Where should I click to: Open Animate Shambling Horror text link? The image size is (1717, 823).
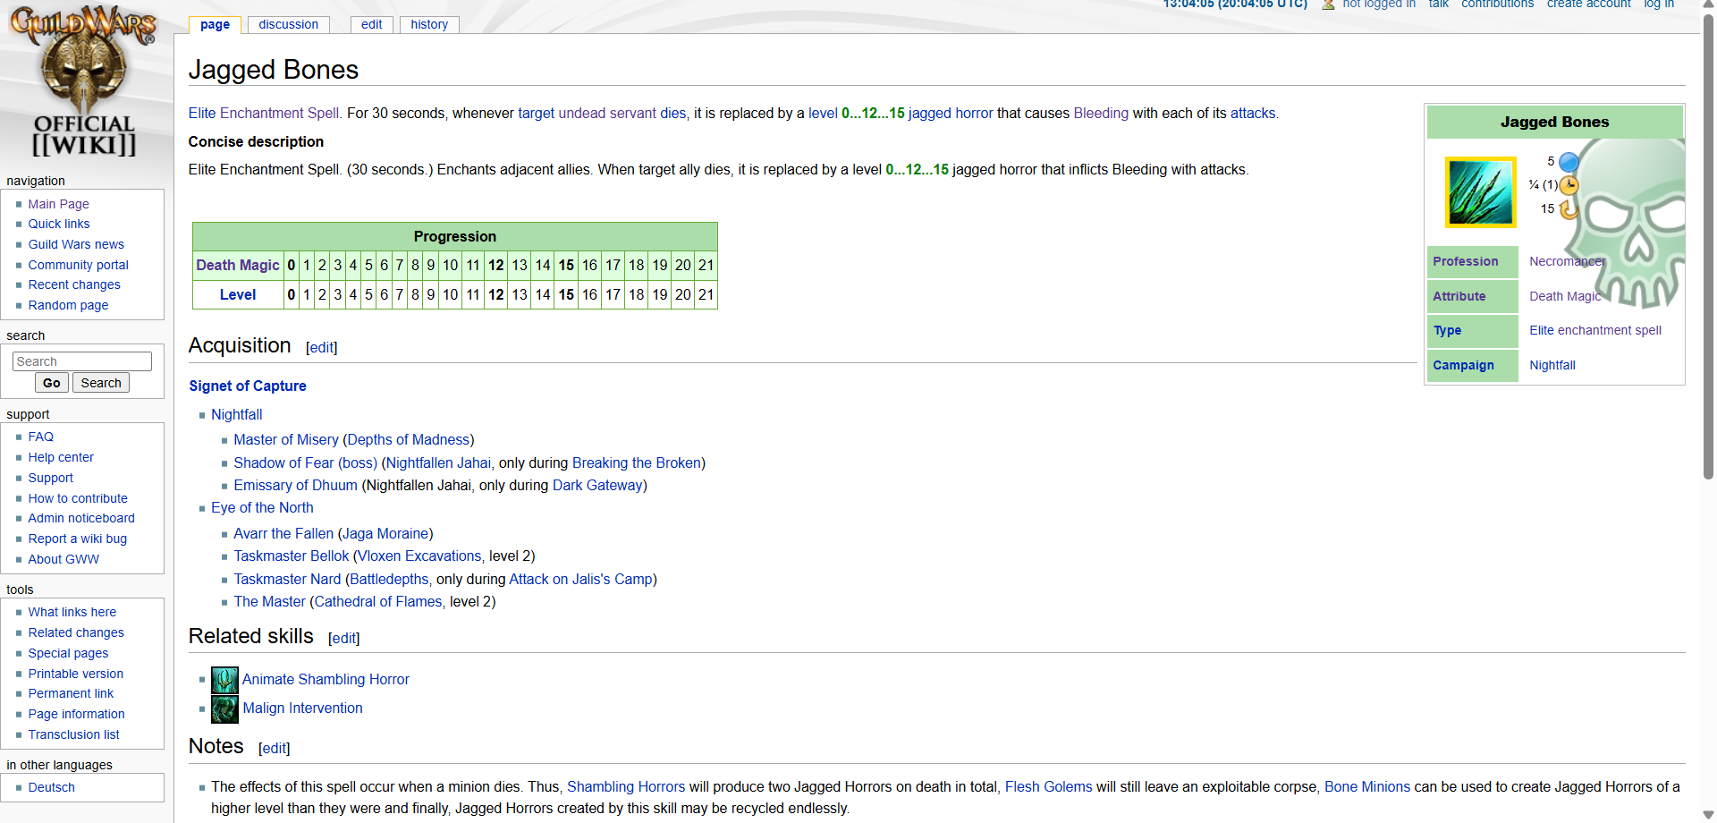tap(326, 679)
